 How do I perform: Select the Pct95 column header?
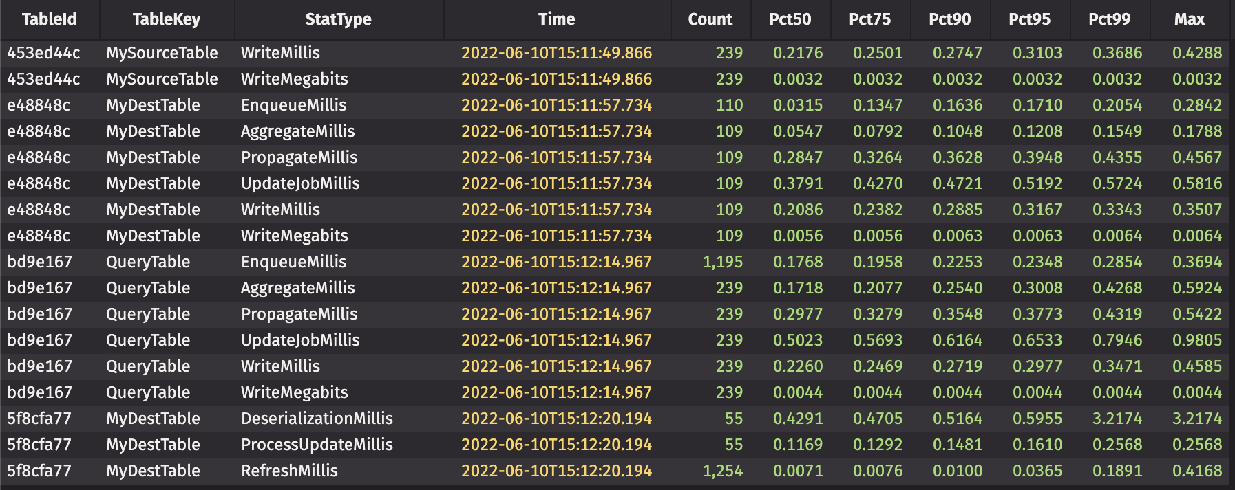pyautogui.click(x=1029, y=19)
